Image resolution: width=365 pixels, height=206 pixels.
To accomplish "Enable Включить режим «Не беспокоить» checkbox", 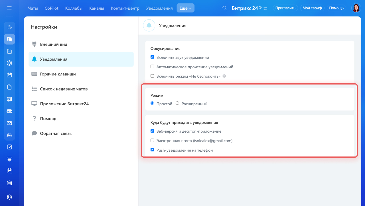I will click(152, 76).
